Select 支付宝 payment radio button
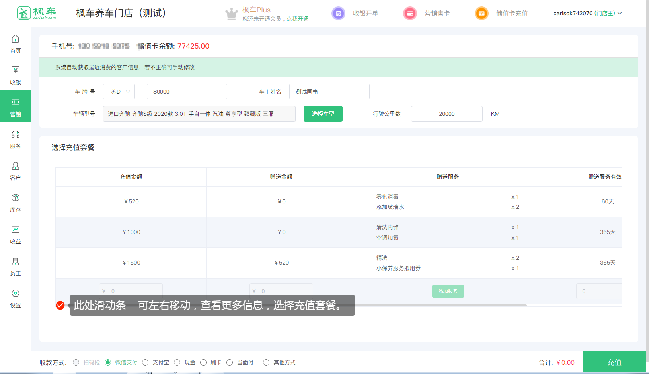 click(145, 362)
